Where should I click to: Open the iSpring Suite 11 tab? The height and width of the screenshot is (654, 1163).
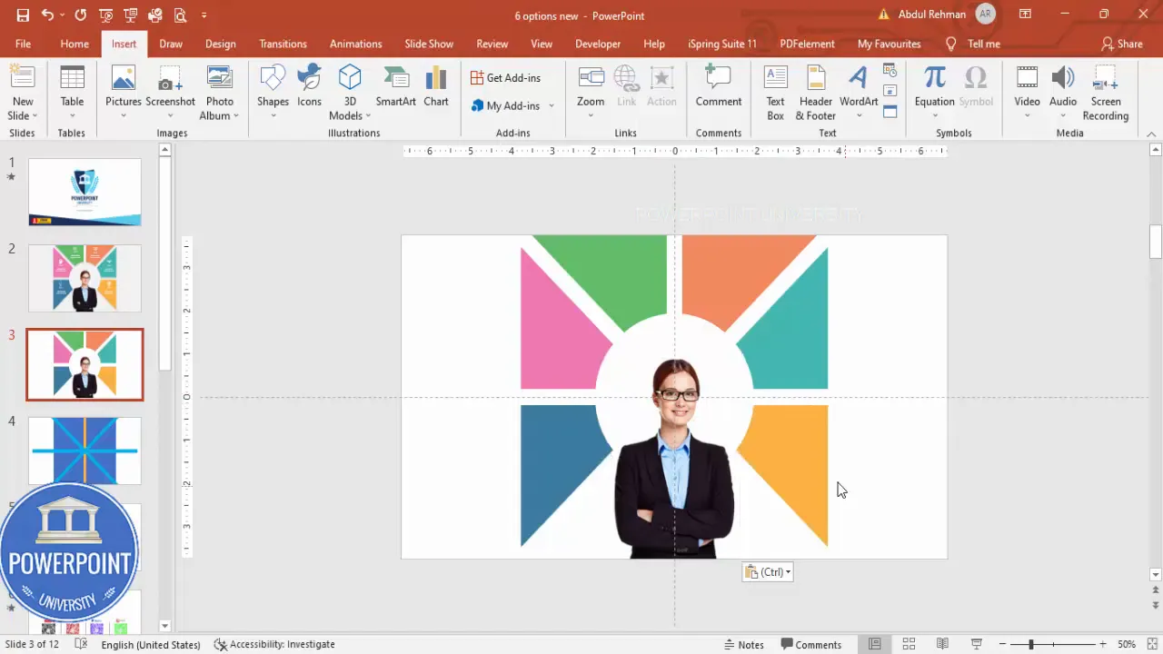[721, 44]
